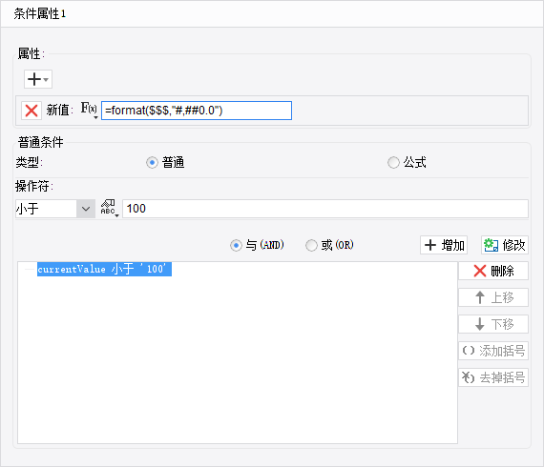544x467 pixels.
Task: Click 添加括号 add parentheses button
Action: click(493, 351)
